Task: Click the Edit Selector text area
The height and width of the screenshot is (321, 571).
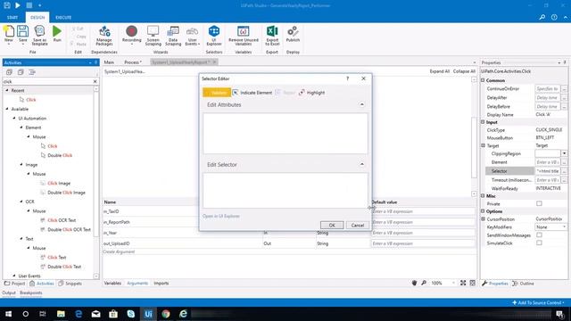Action: pos(285,190)
